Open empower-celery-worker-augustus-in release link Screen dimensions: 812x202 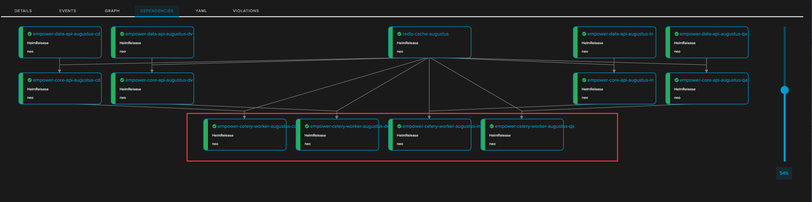pyautogui.click(x=441, y=126)
